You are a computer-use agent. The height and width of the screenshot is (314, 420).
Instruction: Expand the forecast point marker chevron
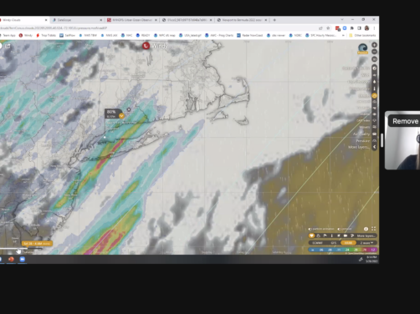pos(121,116)
